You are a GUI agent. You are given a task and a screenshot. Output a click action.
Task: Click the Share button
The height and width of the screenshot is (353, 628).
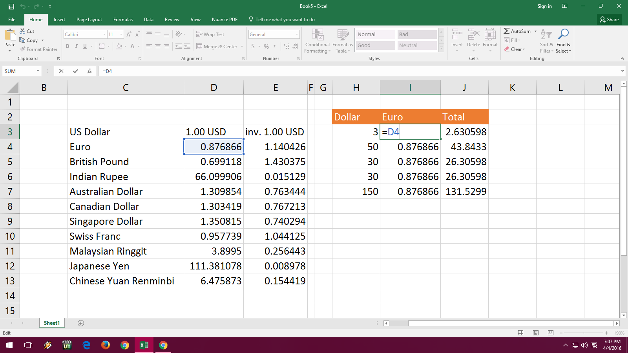[x=609, y=19]
